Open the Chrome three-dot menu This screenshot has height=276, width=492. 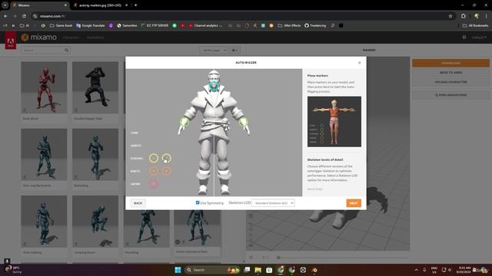[x=487, y=16]
